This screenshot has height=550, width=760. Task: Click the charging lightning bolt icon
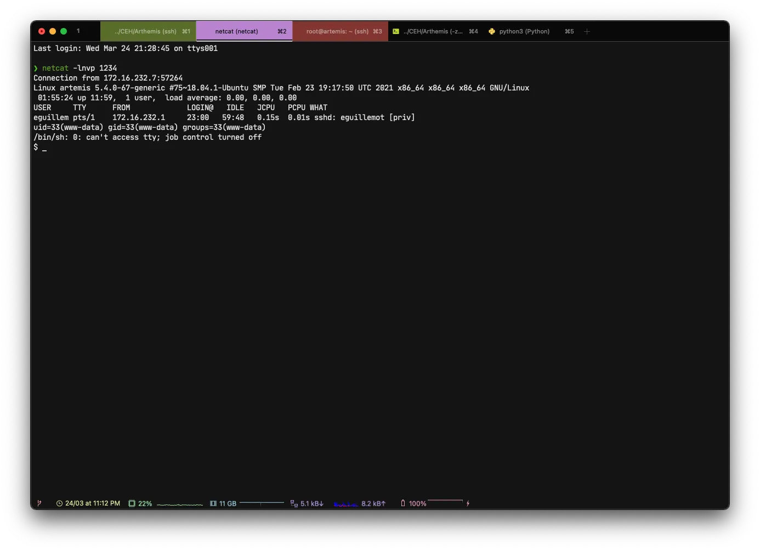468,503
